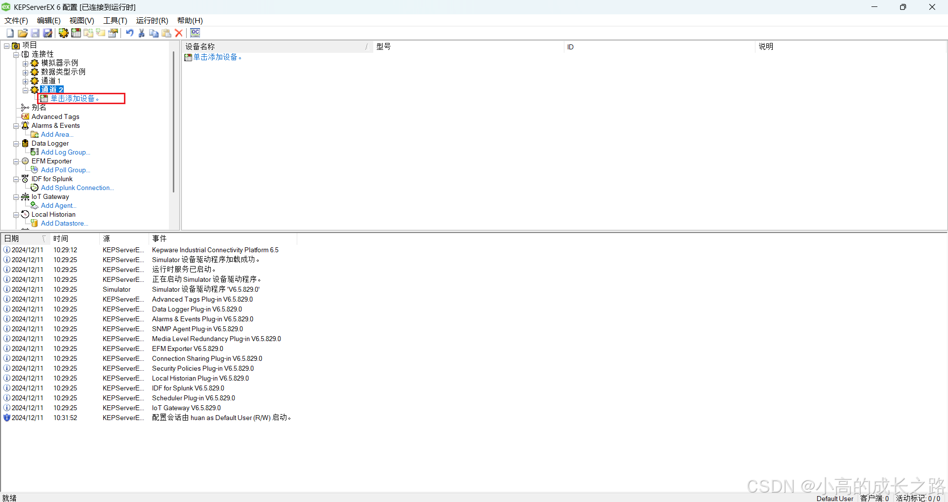Click the New Tag toolbar icon

tap(101, 33)
